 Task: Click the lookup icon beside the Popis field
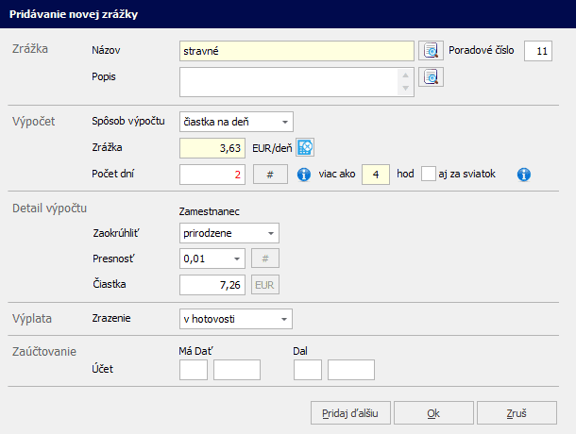432,77
